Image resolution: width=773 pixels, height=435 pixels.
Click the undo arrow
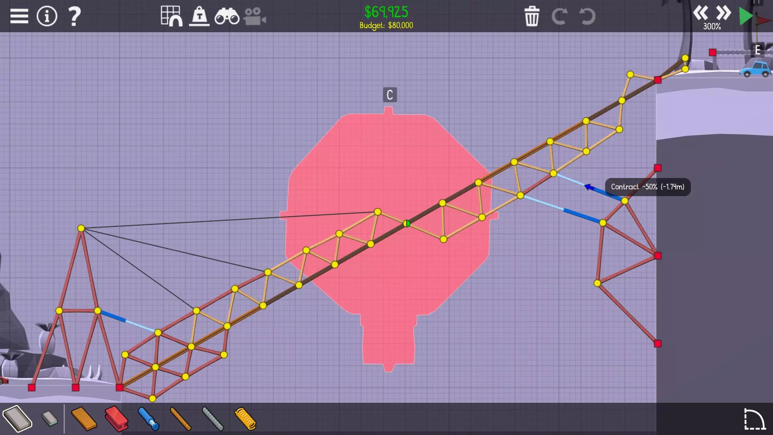pyautogui.click(x=587, y=17)
